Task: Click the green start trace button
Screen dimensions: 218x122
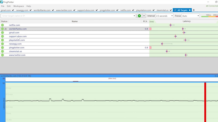Action: click(x=139, y=16)
